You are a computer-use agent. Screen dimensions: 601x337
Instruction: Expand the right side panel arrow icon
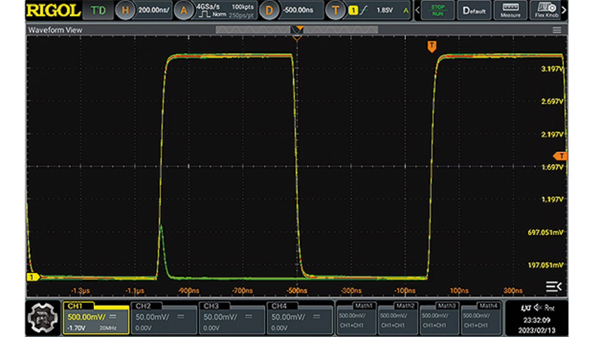pyautogui.click(x=554, y=286)
